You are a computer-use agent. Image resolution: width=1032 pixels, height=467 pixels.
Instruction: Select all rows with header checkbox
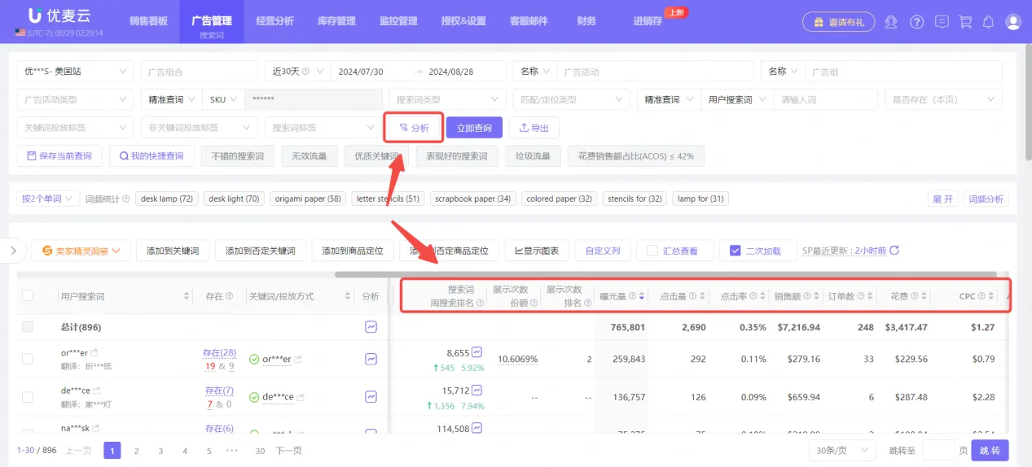(x=28, y=296)
